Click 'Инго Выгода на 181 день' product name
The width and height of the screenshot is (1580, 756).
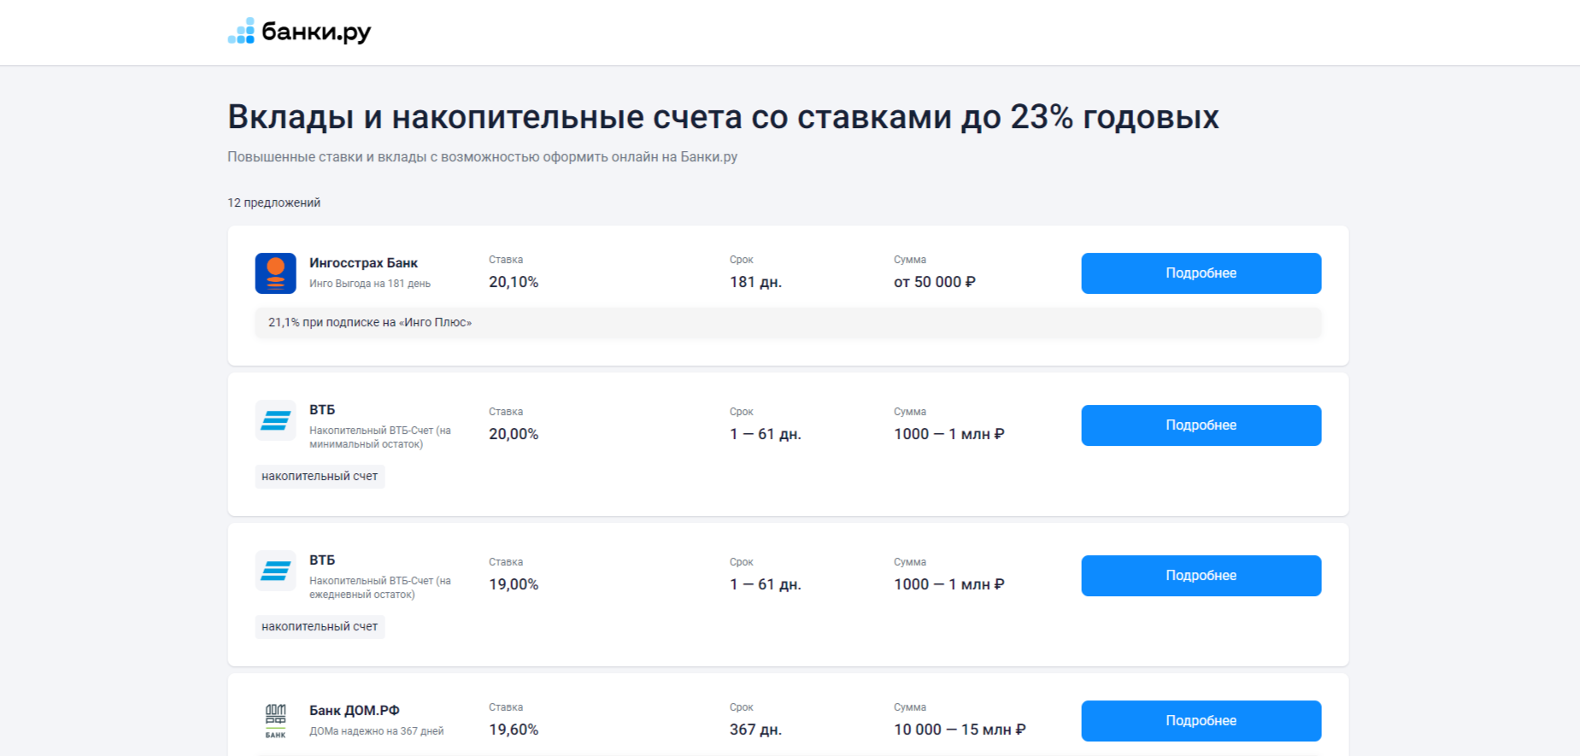coord(370,284)
